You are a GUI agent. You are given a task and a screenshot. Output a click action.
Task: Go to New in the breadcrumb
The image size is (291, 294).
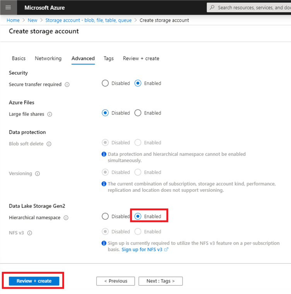click(33, 20)
